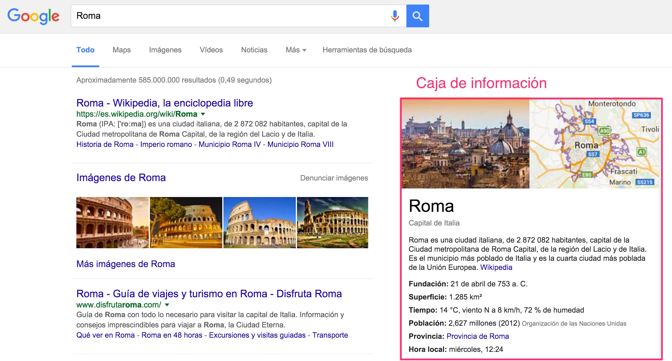The width and height of the screenshot is (672, 361).
Task: Click the Fundación label in info box
Action: click(x=428, y=284)
